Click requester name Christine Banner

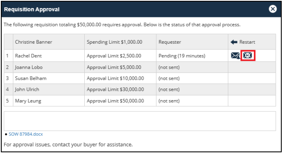click(33, 42)
